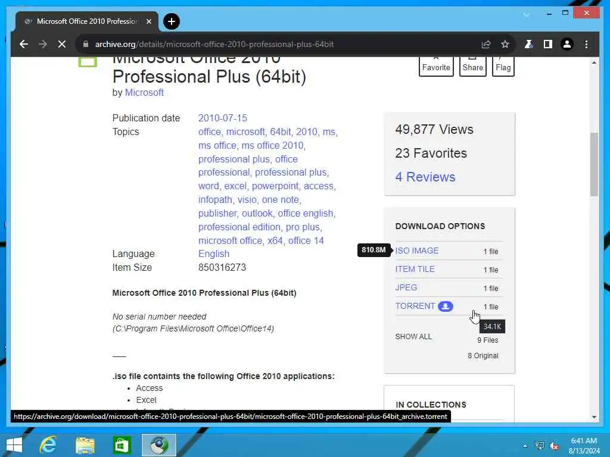Click the item size value 850316273

point(222,267)
